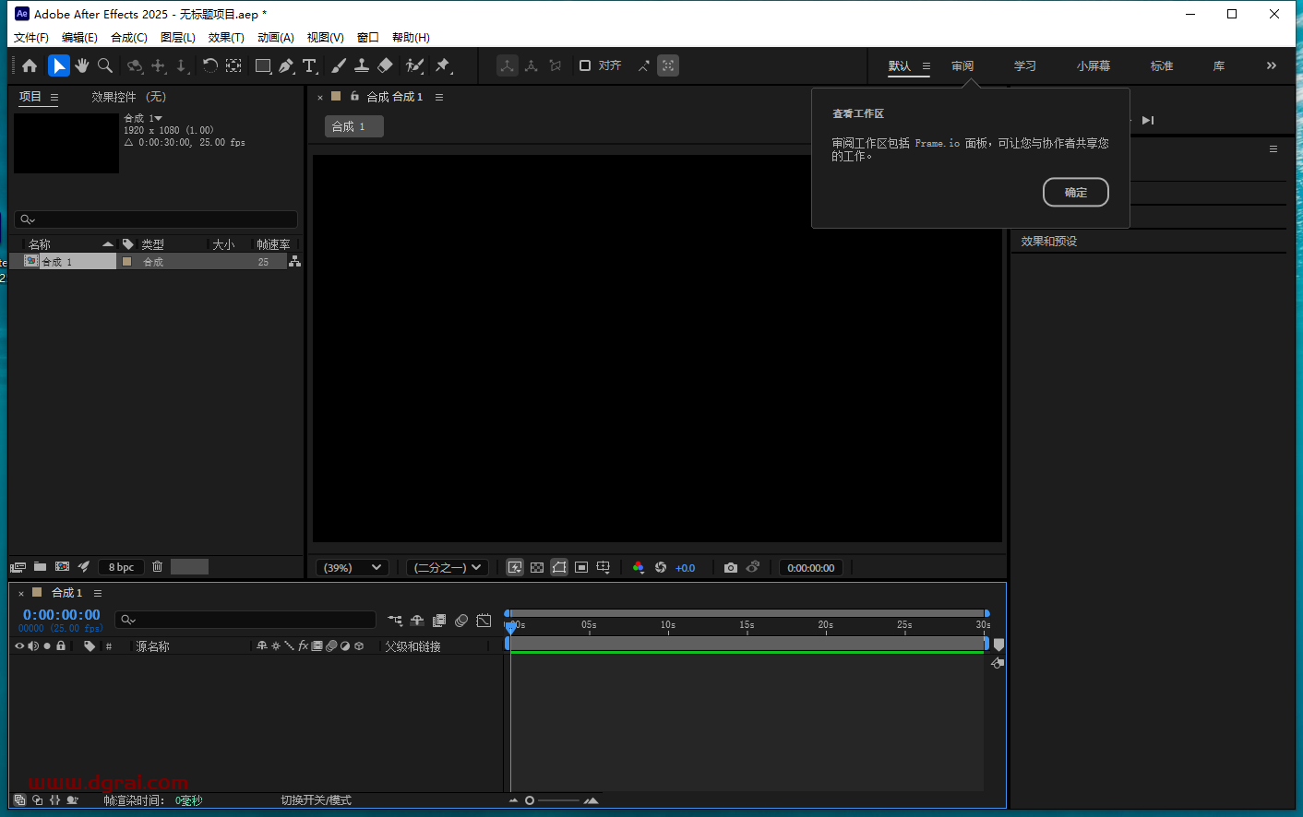
Task: Open the 合成 1 breadcrumb in viewer
Action: 353,126
